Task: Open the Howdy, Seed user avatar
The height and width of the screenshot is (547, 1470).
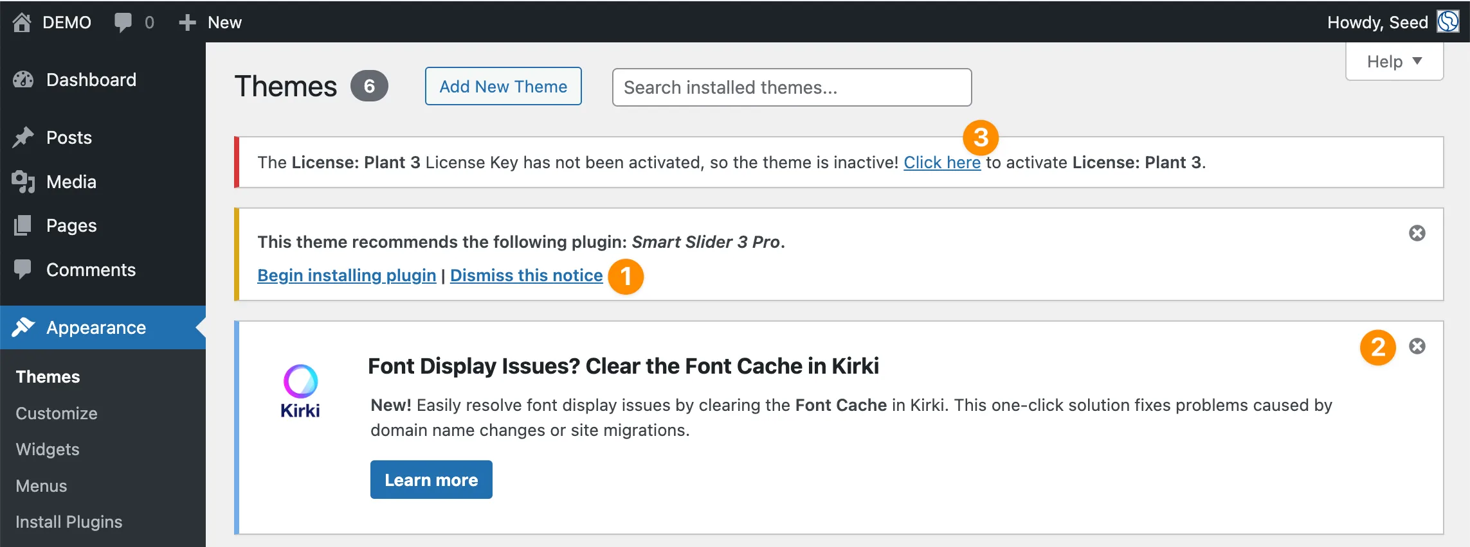Action: pos(1448,22)
